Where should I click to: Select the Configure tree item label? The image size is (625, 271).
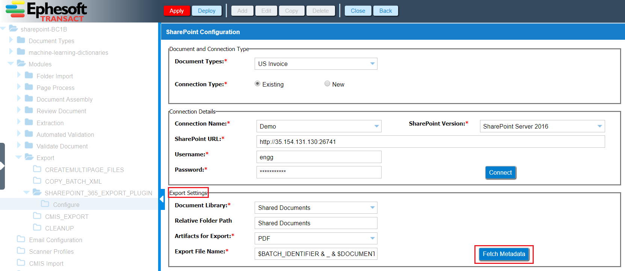point(66,205)
